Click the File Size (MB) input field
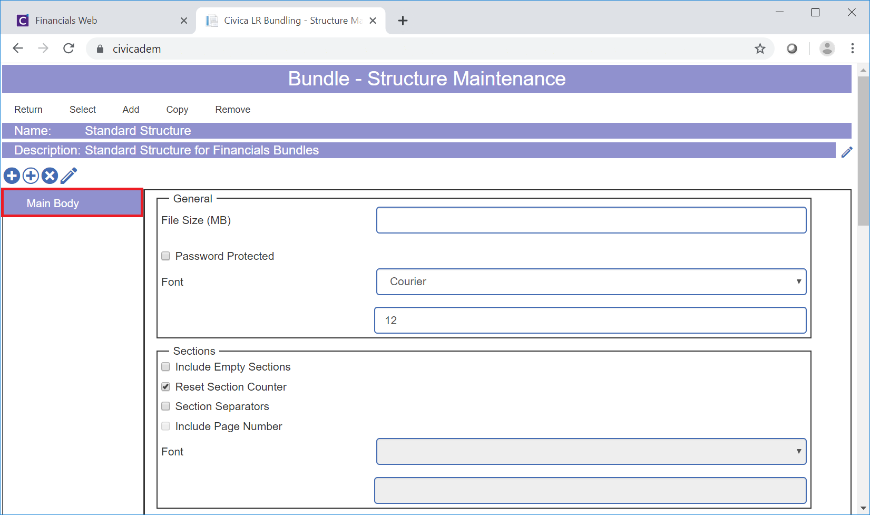 [x=591, y=220]
